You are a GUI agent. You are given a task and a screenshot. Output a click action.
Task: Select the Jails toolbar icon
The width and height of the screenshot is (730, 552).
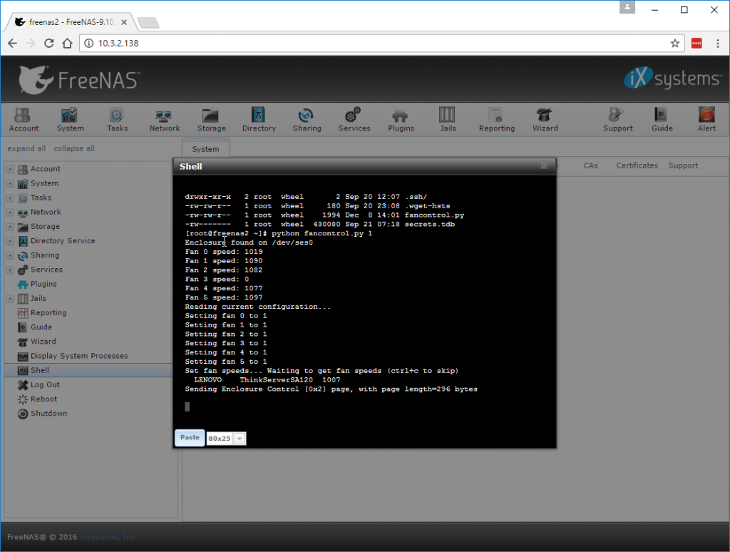pyautogui.click(x=448, y=118)
